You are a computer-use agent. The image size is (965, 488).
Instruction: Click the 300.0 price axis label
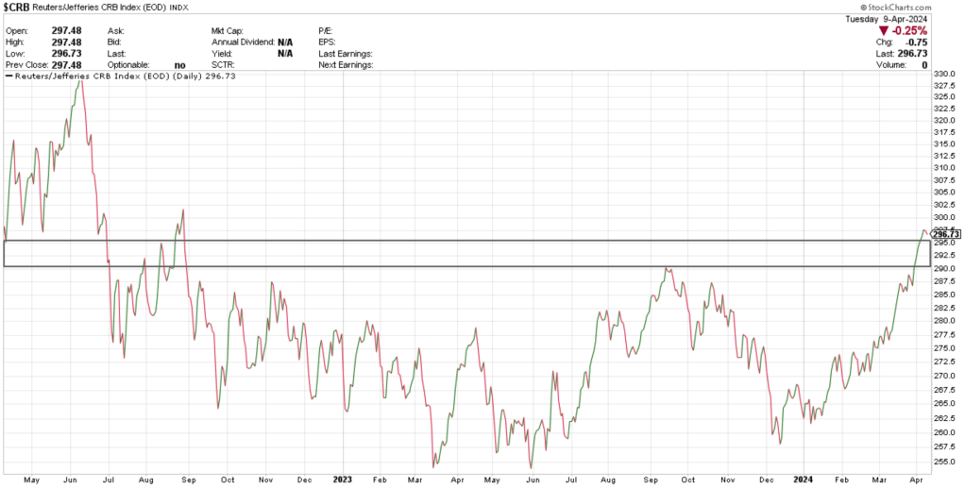pos(945,217)
